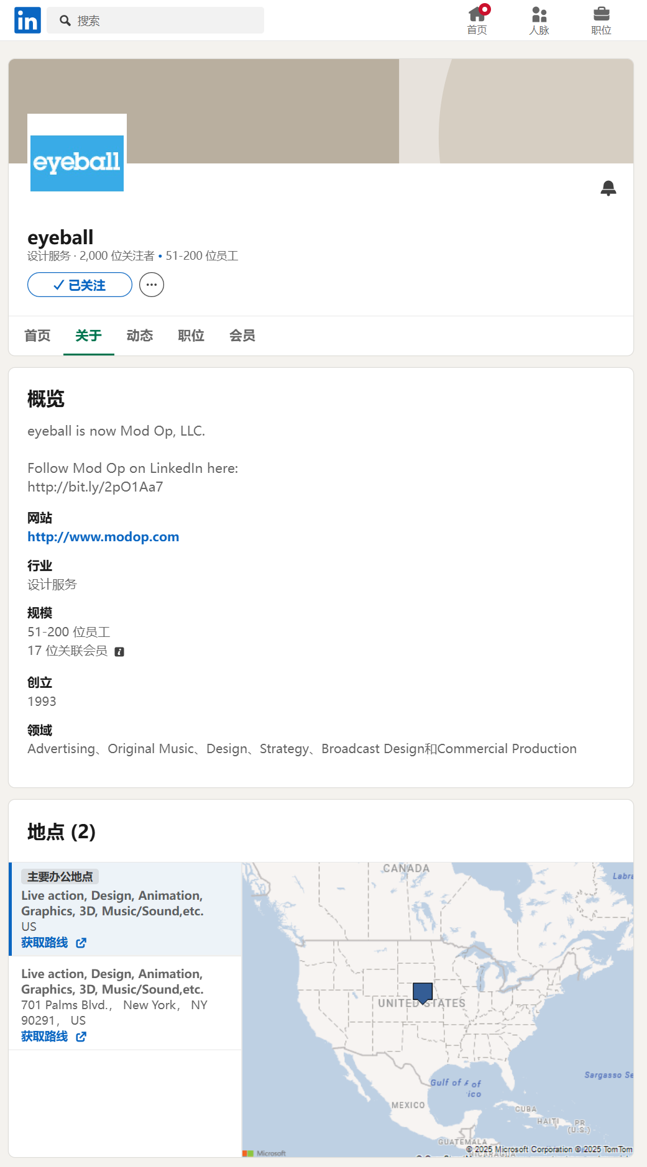Open 职位 jobs briefcase icon

coord(602,21)
